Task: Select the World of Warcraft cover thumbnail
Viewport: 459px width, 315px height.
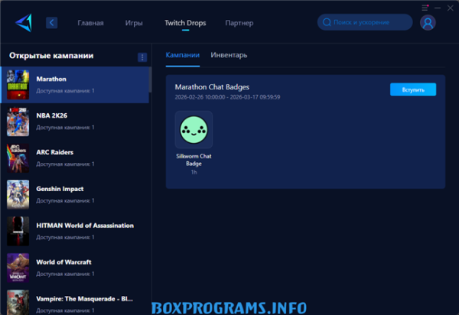Action: [x=18, y=268]
